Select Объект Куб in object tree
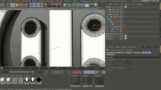This screenshot has height=90, width=161. tap(115, 12)
